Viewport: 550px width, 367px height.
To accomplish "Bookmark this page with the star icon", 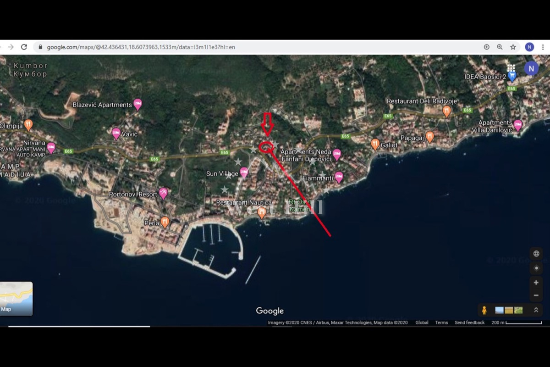I will pos(513,47).
